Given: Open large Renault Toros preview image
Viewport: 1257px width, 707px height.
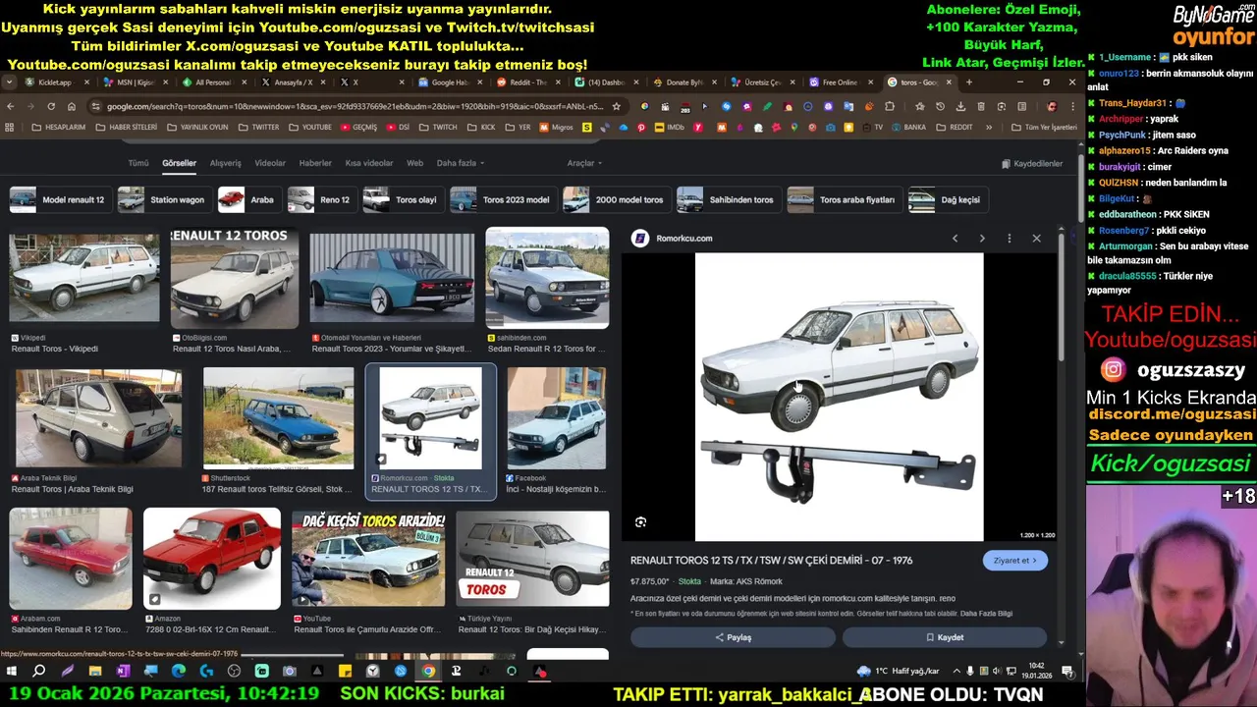Looking at the screenshot, I should pos(839,397).
